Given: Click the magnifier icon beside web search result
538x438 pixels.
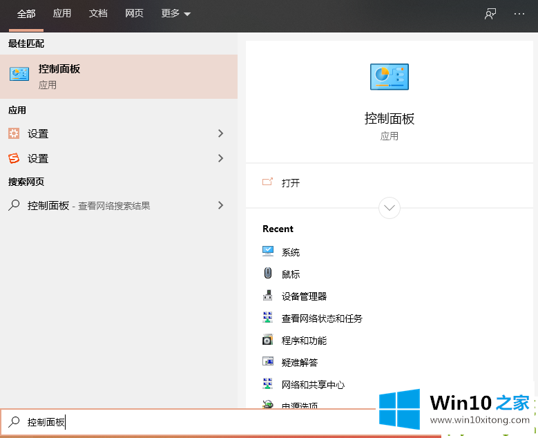Looking at the screenshot, I should pyautogui.click(x=14, y=205).
